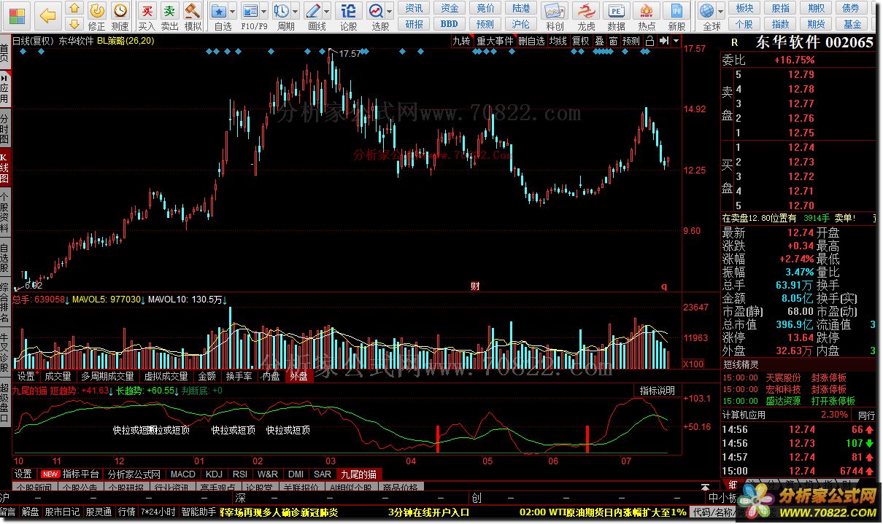Switch to the MACD indicator tab
Screen dimensions: 883x524
[183, 474]
